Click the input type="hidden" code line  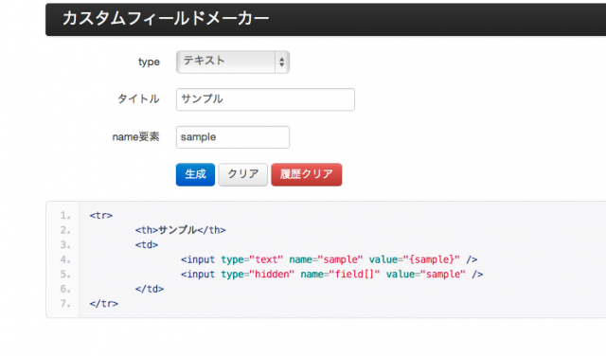coord(331,274)
